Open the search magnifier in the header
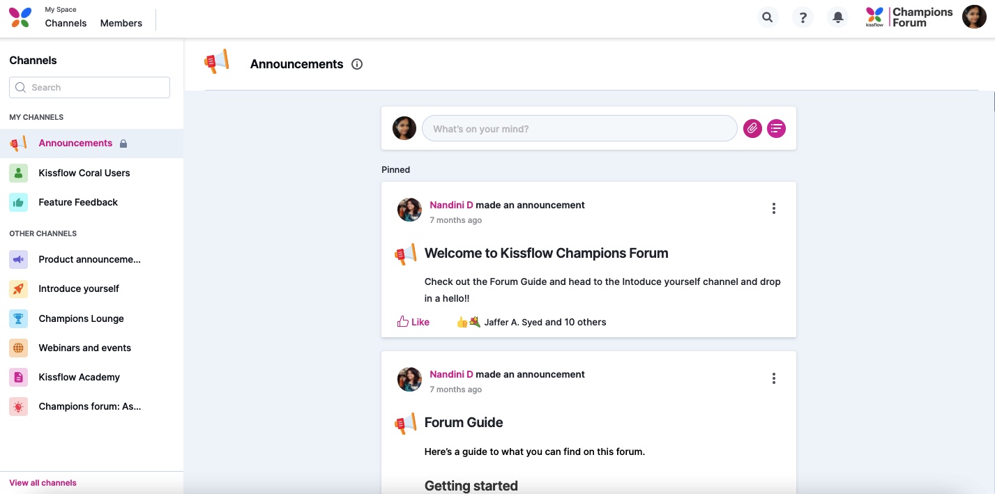 768,17
